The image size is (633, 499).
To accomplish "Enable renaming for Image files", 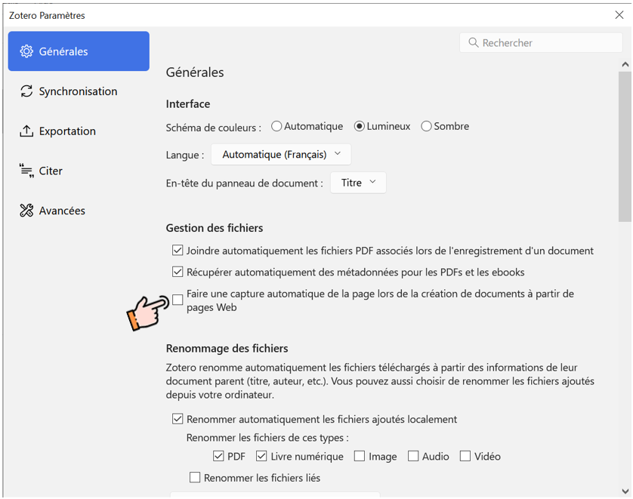I will click(x=360, y=456).
